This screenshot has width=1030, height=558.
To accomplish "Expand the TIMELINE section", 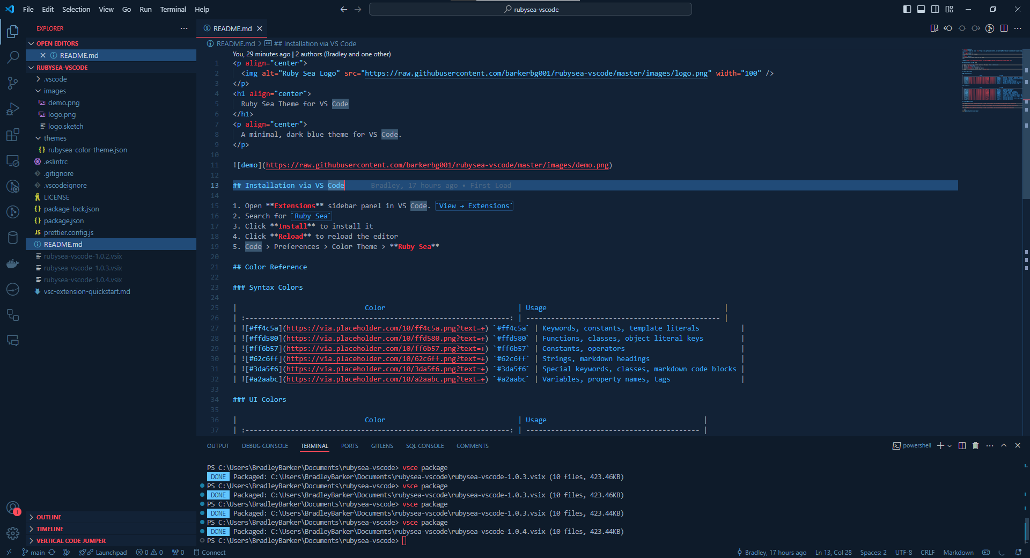I will pos(50,529).
